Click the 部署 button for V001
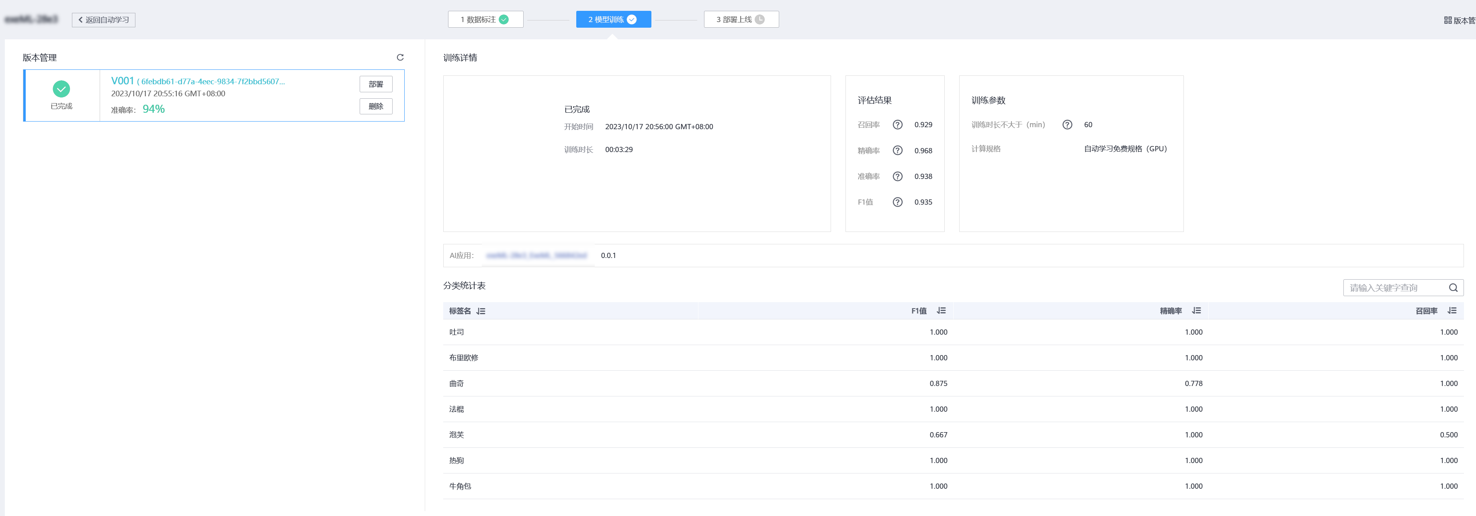Screen dimensions: 1476x516 376,84
